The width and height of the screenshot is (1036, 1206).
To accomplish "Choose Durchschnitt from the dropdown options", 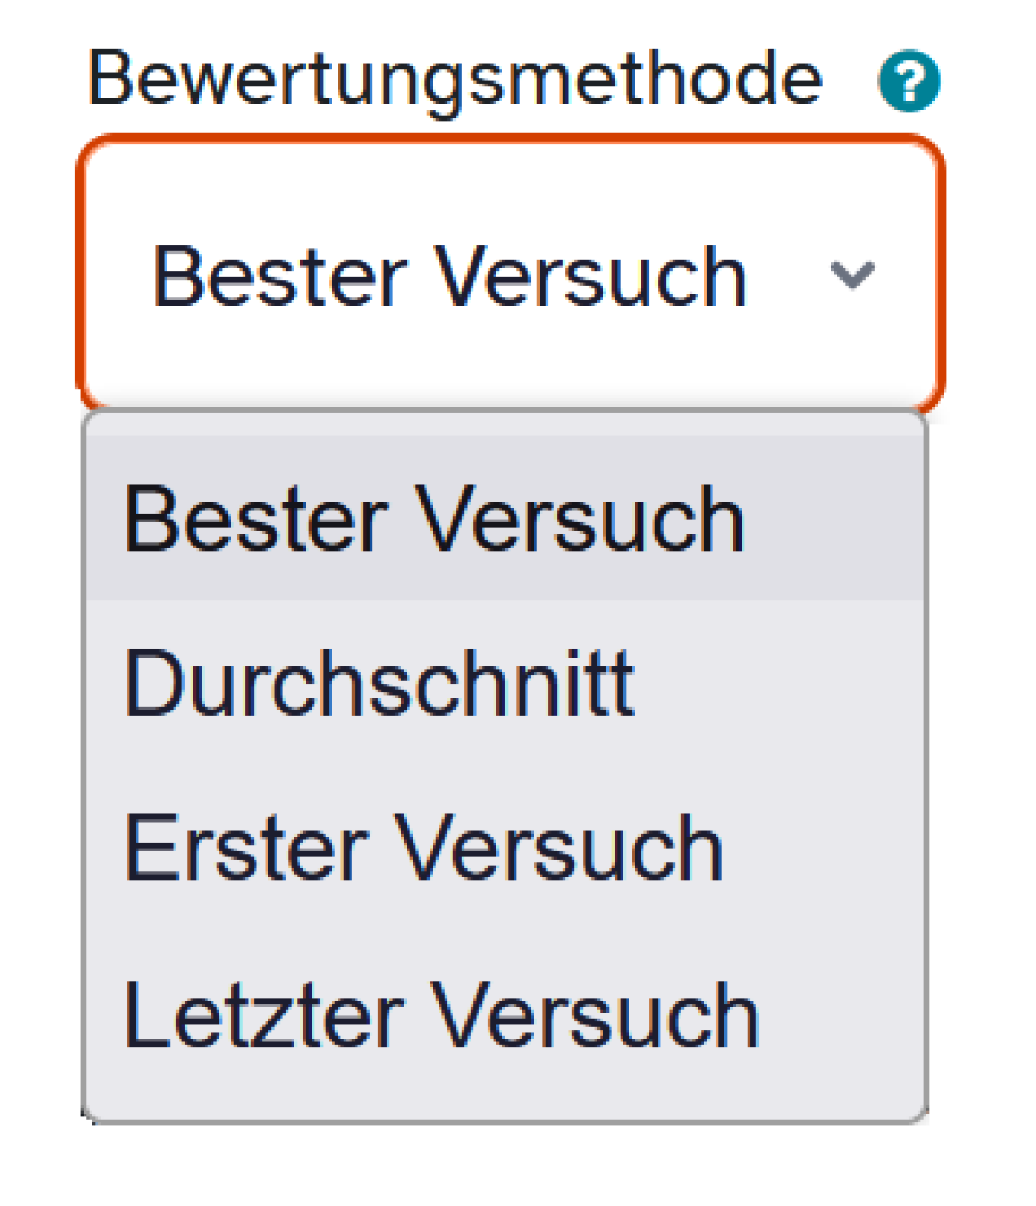I will click(x=380, y=684).
